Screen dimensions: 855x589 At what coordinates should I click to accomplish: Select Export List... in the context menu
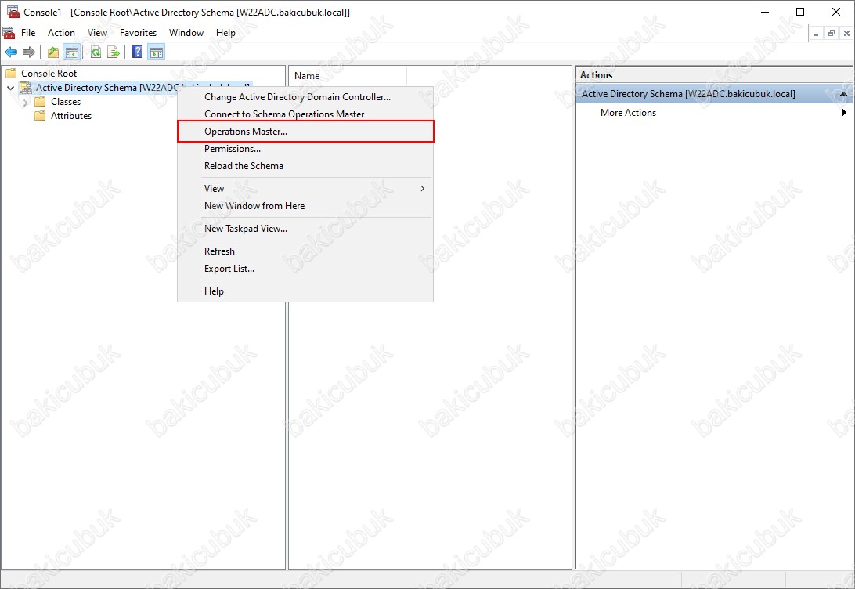(305, 269)
